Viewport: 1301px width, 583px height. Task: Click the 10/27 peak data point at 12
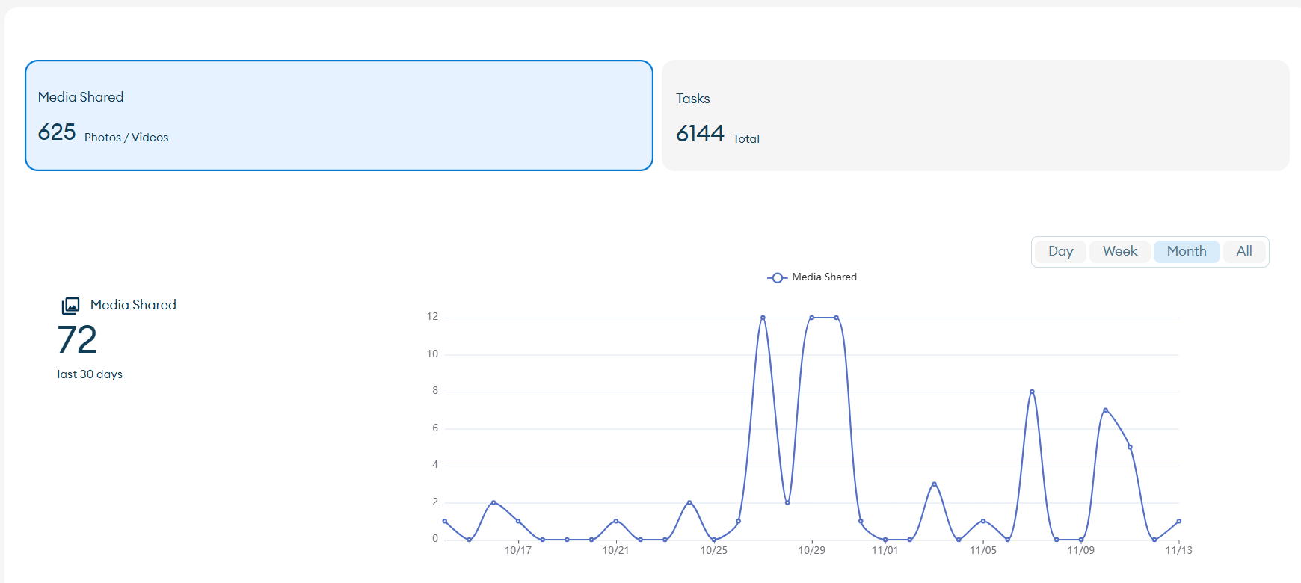[763, 318]
